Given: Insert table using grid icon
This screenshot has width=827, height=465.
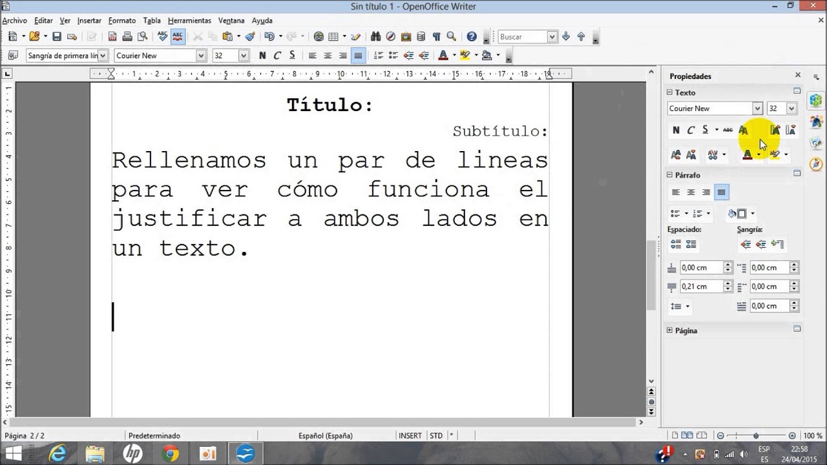Looking at the screenshot, I should click(333, 37).
